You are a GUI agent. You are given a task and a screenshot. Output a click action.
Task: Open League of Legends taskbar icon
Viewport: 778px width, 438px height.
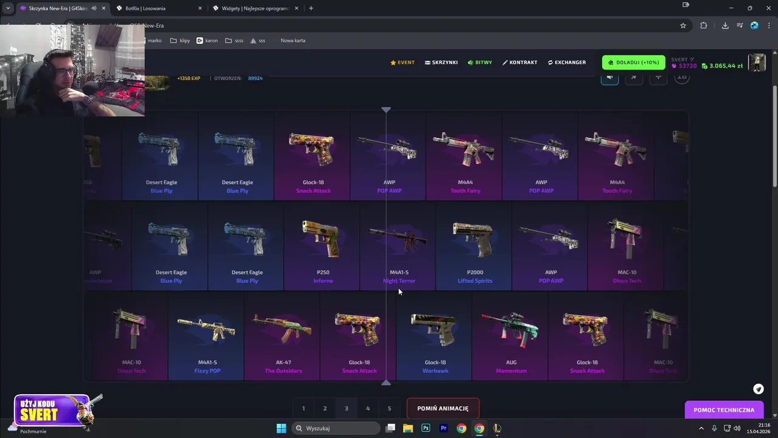coord(497,428)
